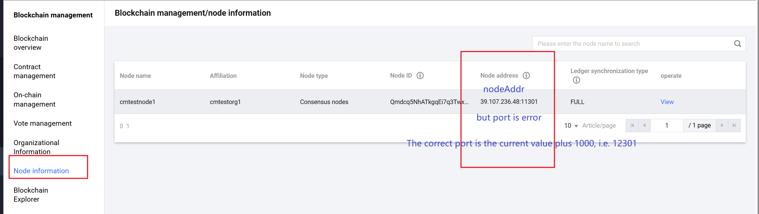Select Node information menu item
Image resolution: width=759 pixels, height=214 pixels.
[41, 171]
